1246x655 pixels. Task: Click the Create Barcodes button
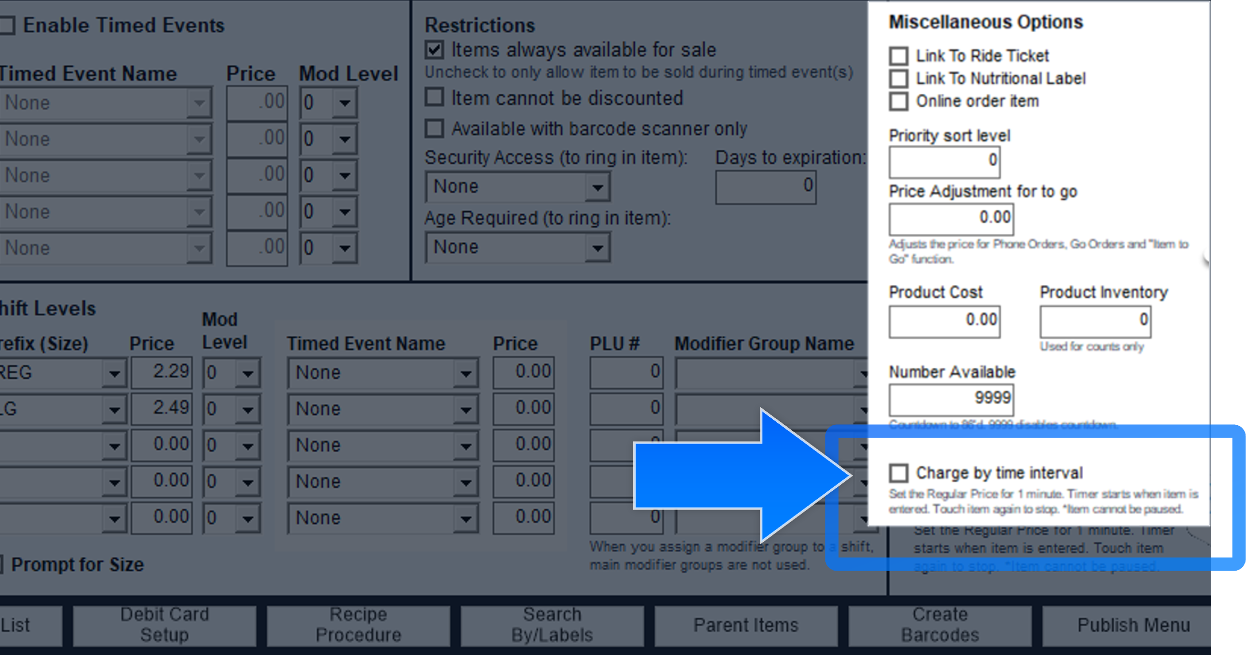coord(939,625)
